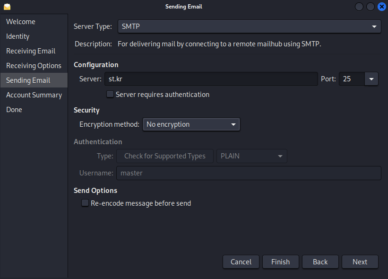388x279 pixels.
Task: Click the Next button
Action: click(360, 262)
